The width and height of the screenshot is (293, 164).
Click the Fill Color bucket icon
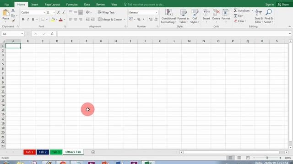[x=53, y=19]
